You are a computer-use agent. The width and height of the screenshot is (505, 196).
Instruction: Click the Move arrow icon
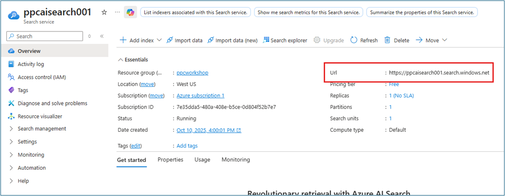[x=419, y=40]
